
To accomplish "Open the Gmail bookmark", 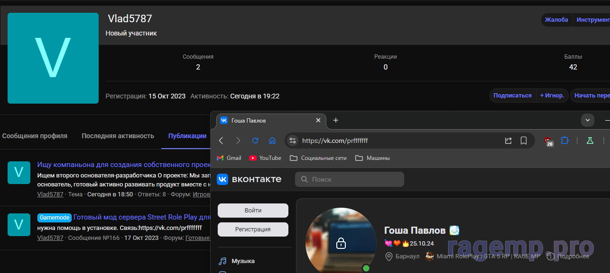I will click(x=229, y=158).
